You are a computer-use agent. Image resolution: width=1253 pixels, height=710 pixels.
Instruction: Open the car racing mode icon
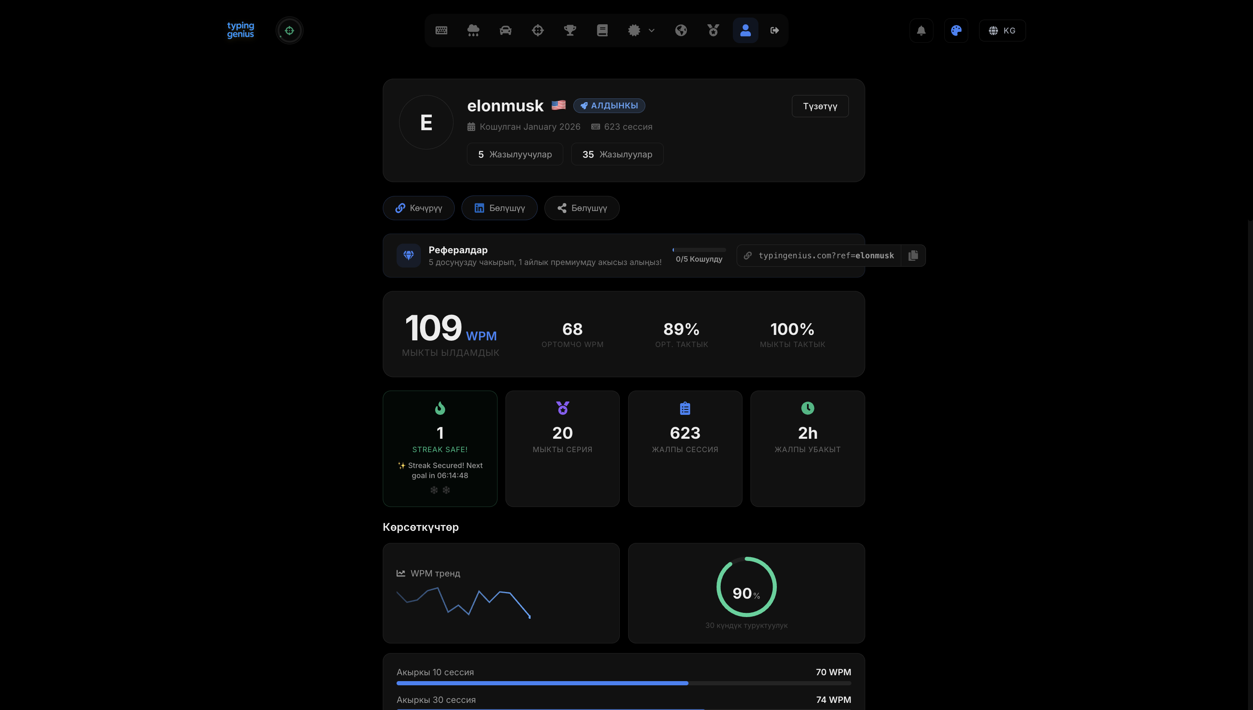pyautogui.click(x=505, y=30)
